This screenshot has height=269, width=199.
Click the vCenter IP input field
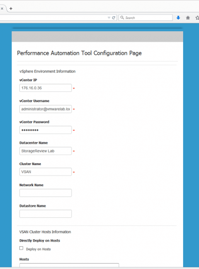click(x=46, y=88)
